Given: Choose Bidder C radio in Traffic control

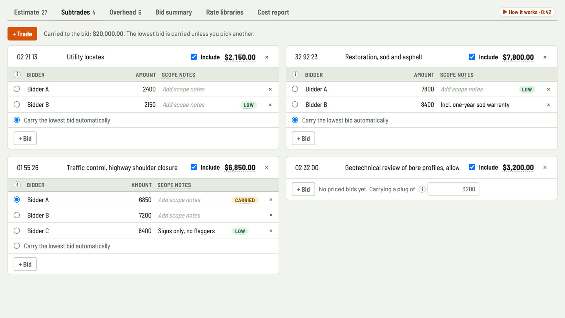Looking at the screenshot, I should click(17, 231).
